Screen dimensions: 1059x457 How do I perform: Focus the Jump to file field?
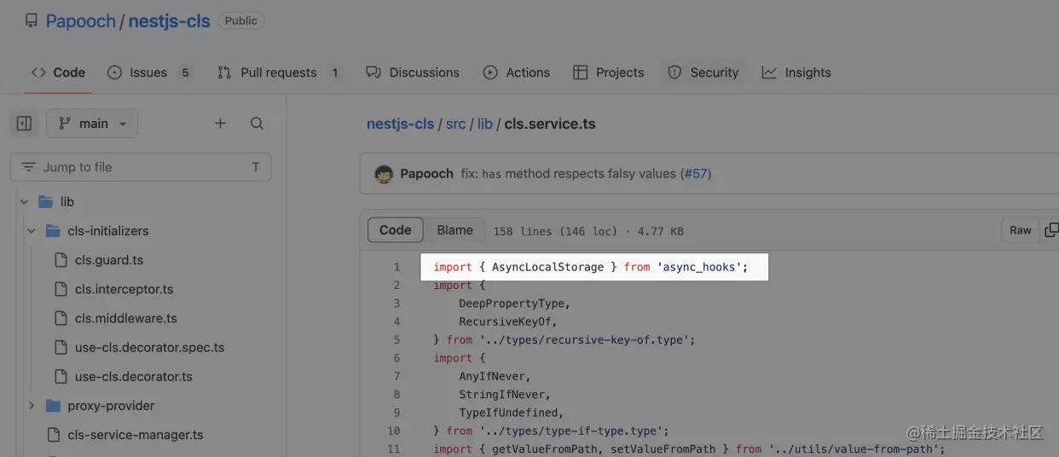pyautogui.click(x=141, y=167)
